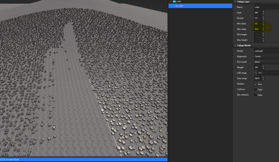Click the Seed stepper arrows
279x162 pixels.
pos(263,13)
